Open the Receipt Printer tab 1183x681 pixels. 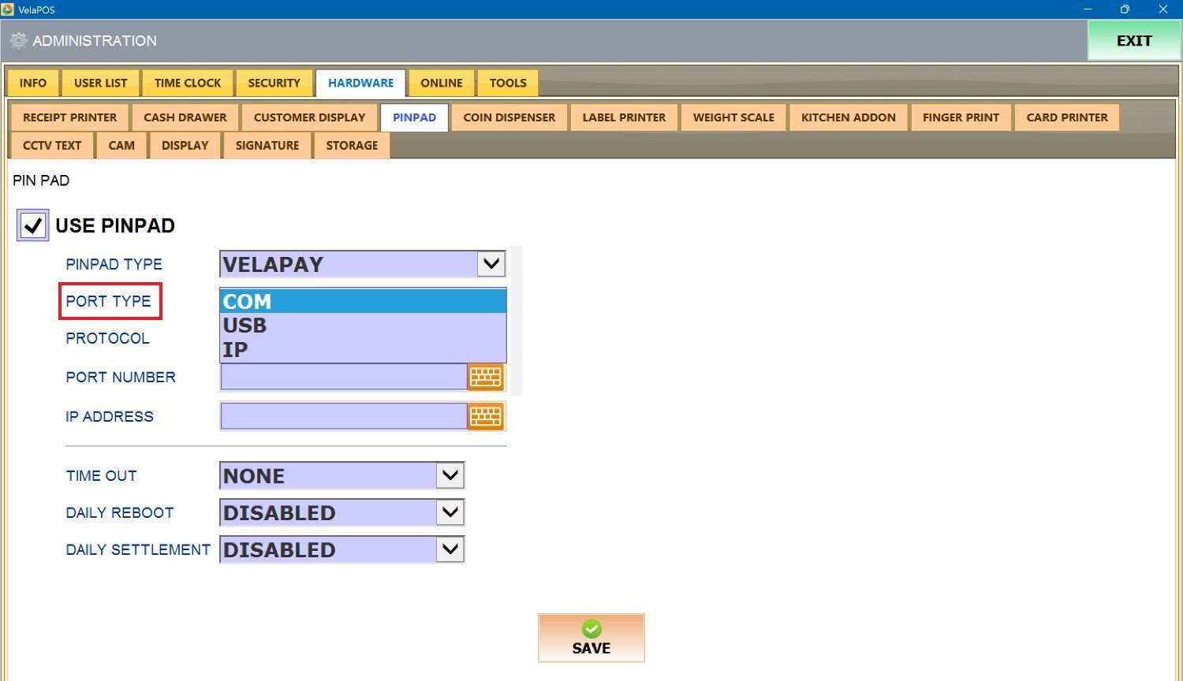click(69, 117)
